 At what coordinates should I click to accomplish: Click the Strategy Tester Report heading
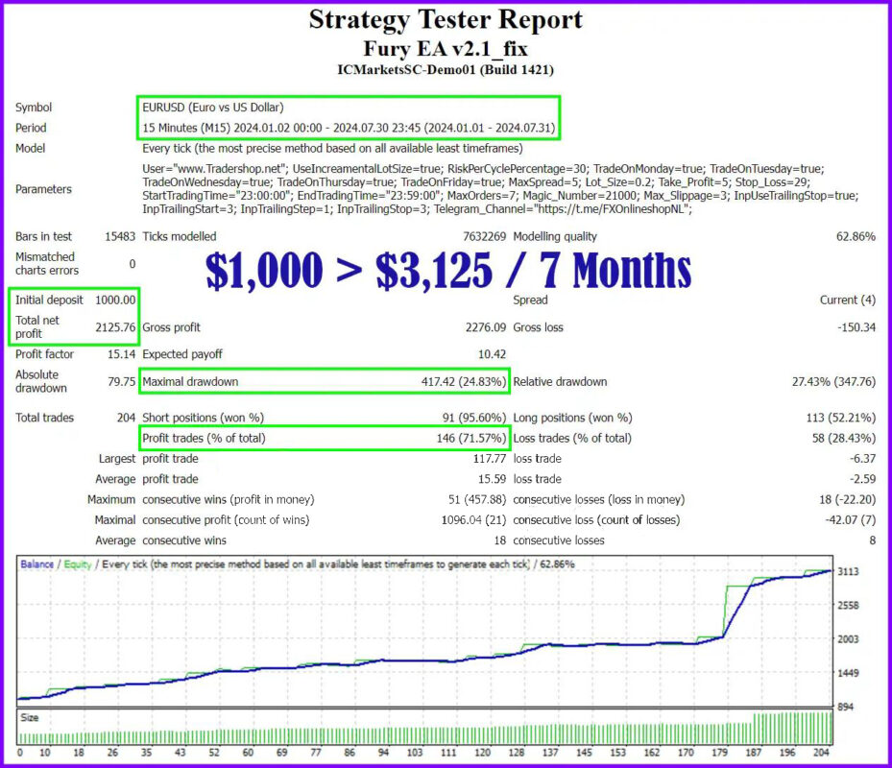[x=446, y=19]
